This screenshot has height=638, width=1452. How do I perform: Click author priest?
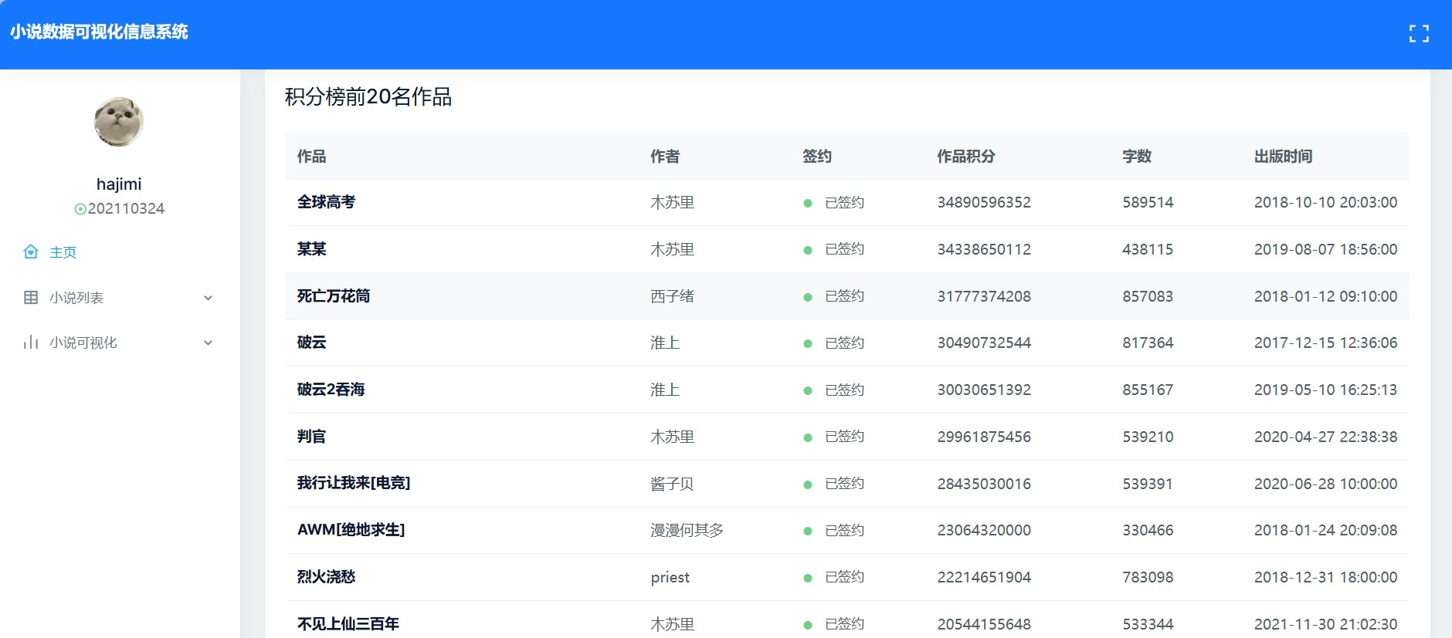coord(670,577)
